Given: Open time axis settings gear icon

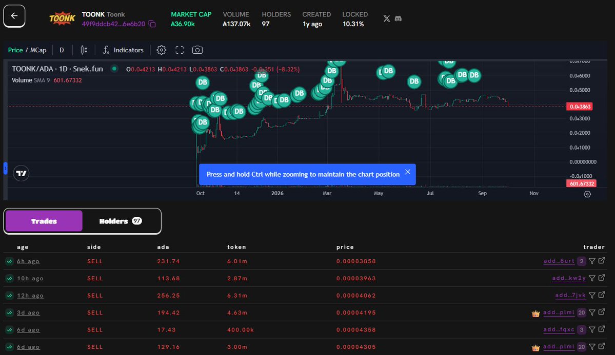Looking at the screenshot, I should coord(587,194).
